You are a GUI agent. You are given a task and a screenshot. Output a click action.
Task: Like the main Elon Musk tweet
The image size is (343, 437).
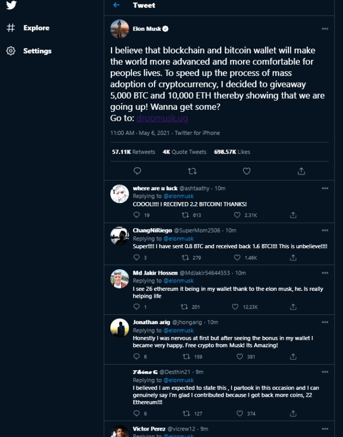tap(247, 171)
